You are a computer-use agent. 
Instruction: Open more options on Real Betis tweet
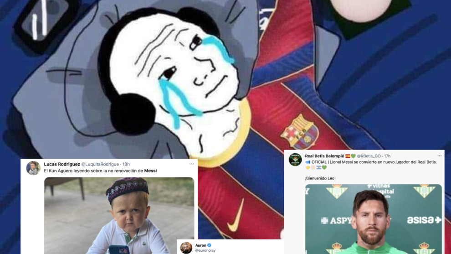439,156
